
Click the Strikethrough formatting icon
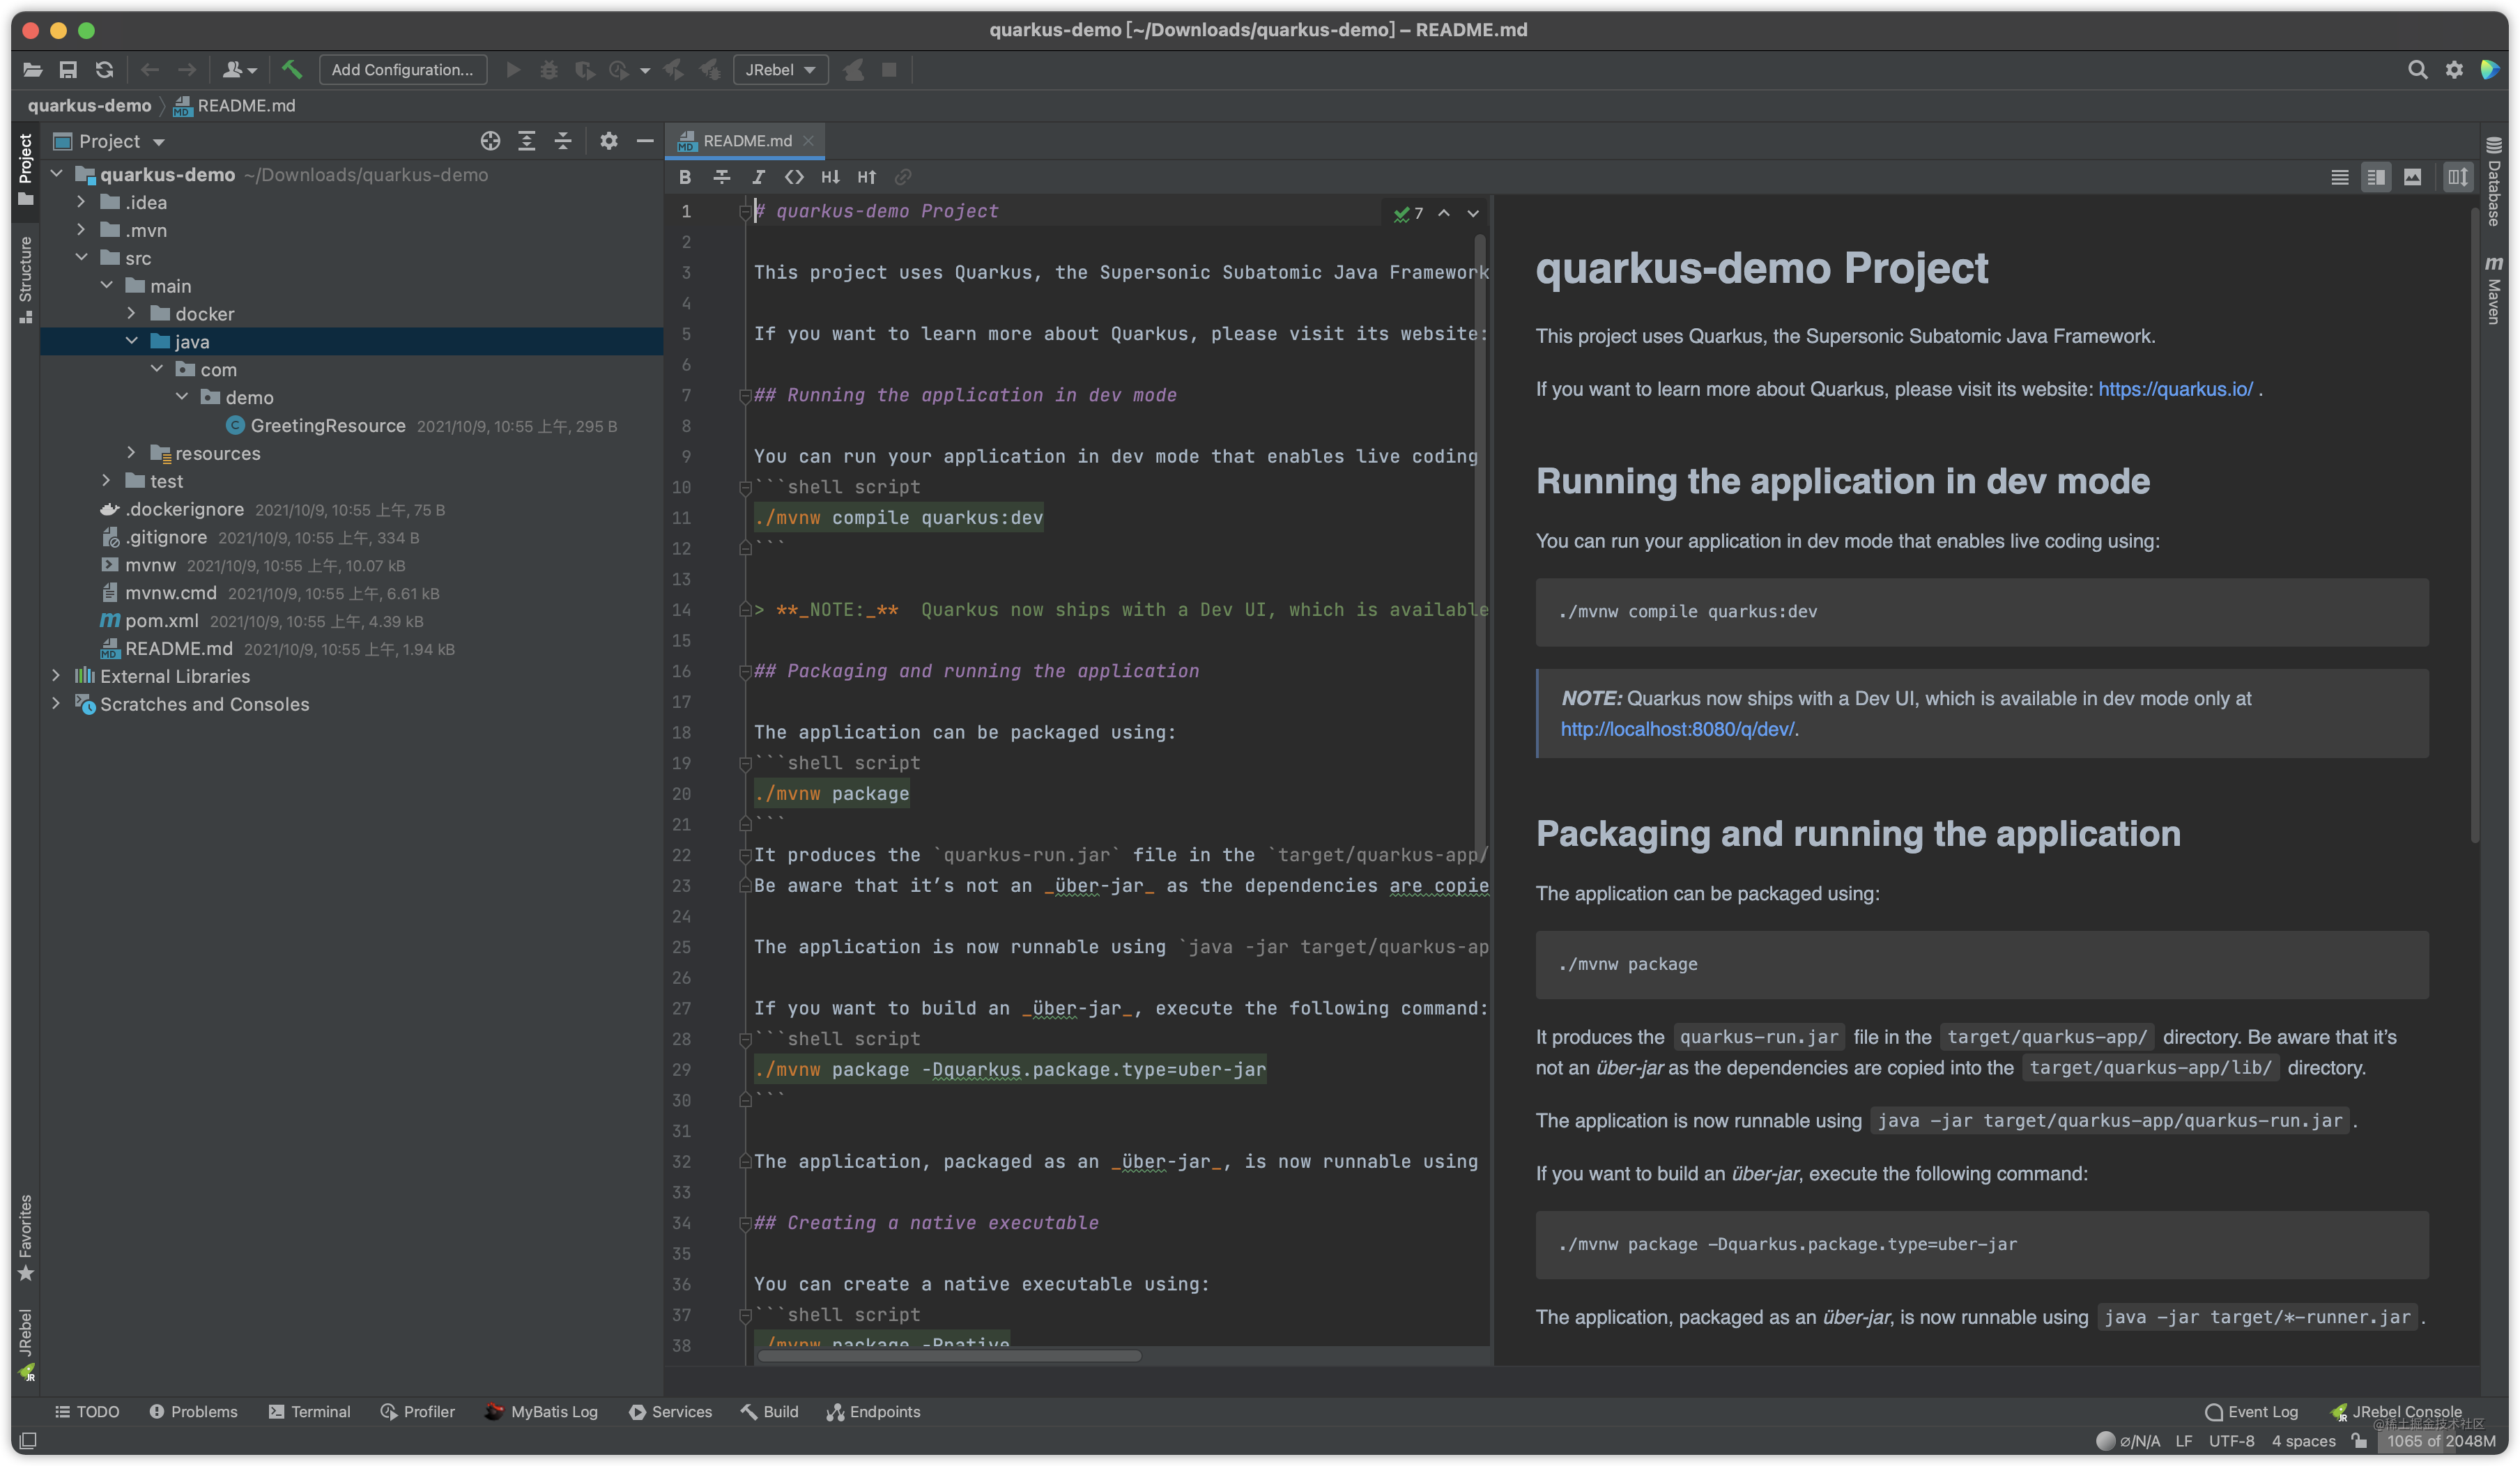pos(721,177)
